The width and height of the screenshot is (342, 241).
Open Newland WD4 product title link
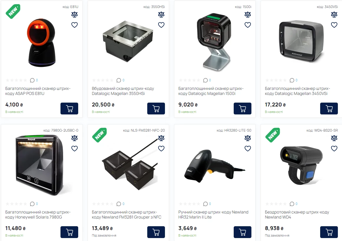click(x=297, y=215)
